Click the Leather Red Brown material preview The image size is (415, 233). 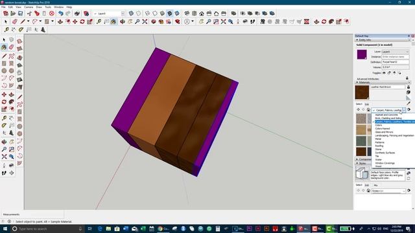[362, 93]
